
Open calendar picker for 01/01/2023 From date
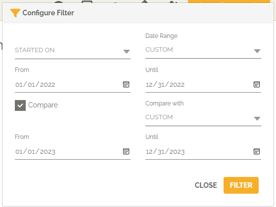click(126, 151)
